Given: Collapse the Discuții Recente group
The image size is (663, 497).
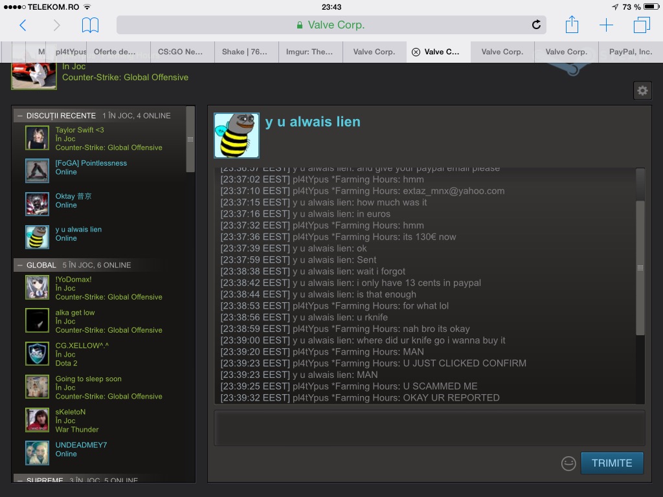Looking at the screenshot, I should [x=20, y=116].
